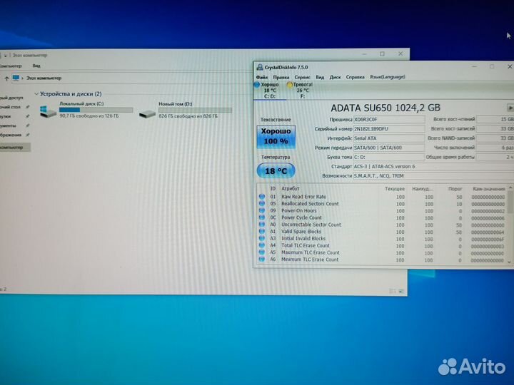Click the SMART attribute list scrollbar
Screen dimensions: 514x385
(x=510, y=202)
